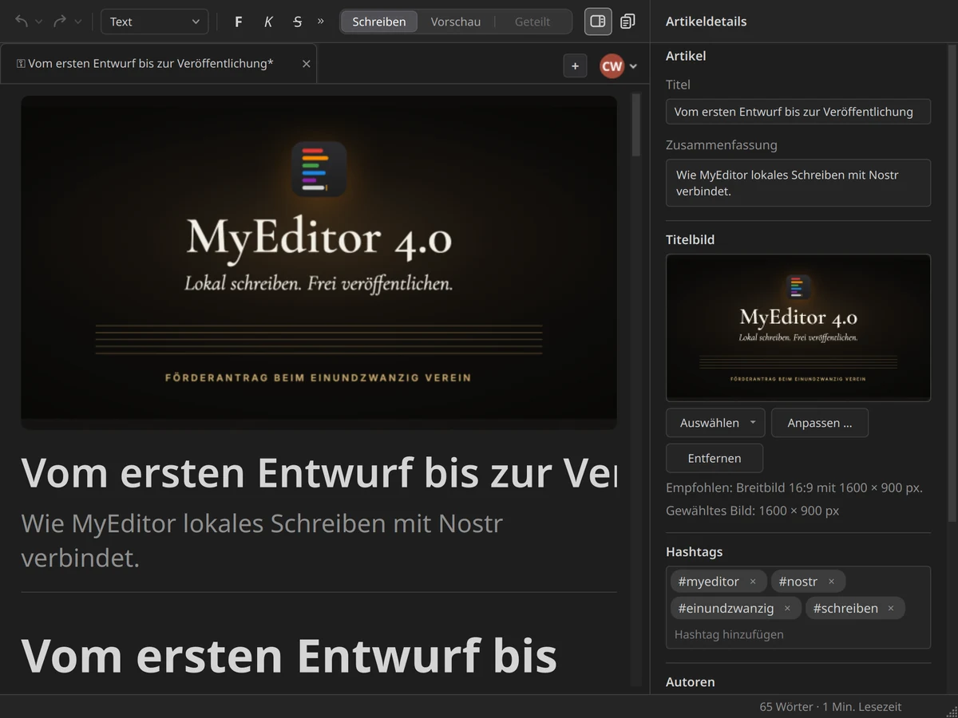Click the Anpassen … button
This screenshot has height=718, width=958.
(x=820, y=423)
